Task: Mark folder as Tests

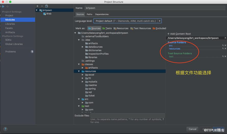Action: click(107, 28)
